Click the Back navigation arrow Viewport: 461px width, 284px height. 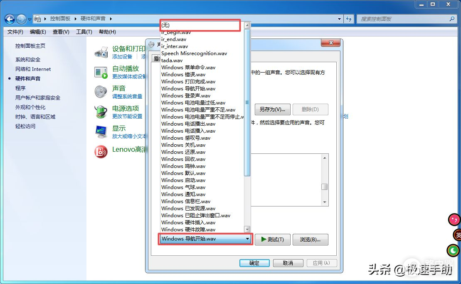[x=10, y=19]
